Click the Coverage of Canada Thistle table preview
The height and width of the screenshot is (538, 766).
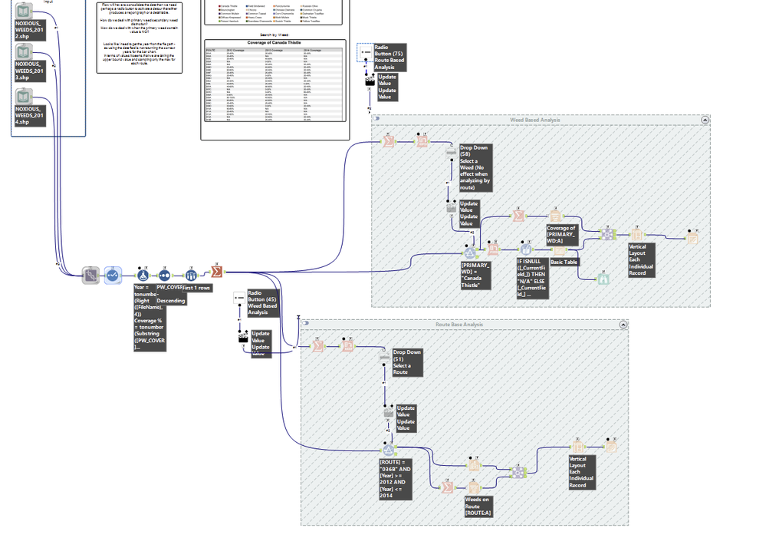(275, 81)
